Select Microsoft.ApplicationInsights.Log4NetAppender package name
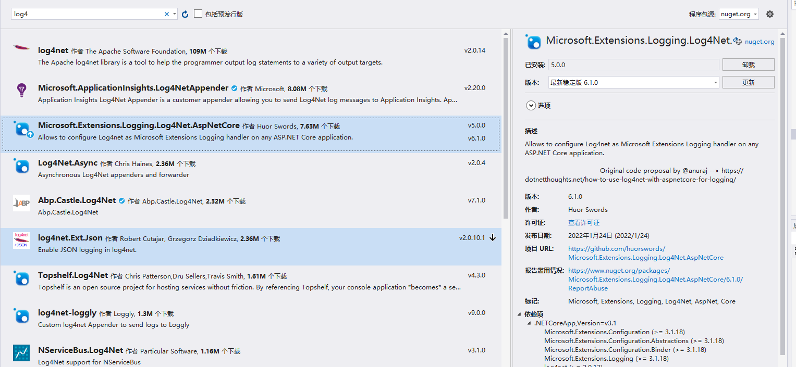This screenshot has width=796, height=367. (133, 88)
